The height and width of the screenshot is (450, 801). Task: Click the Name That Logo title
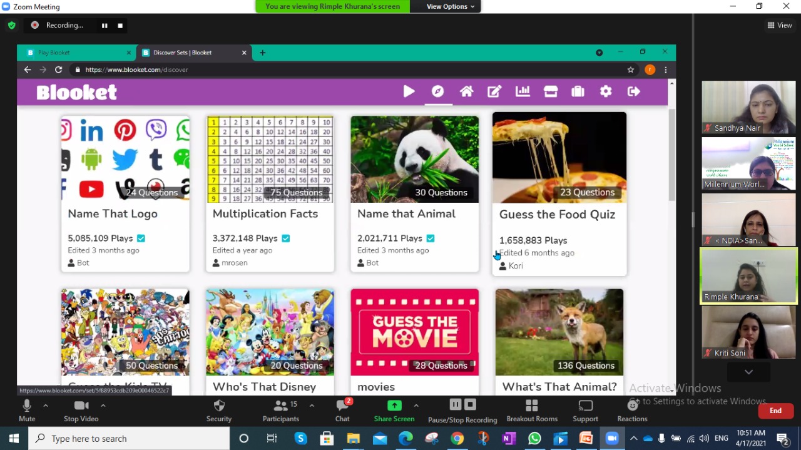pyautogui.click(x=113, y=213)
